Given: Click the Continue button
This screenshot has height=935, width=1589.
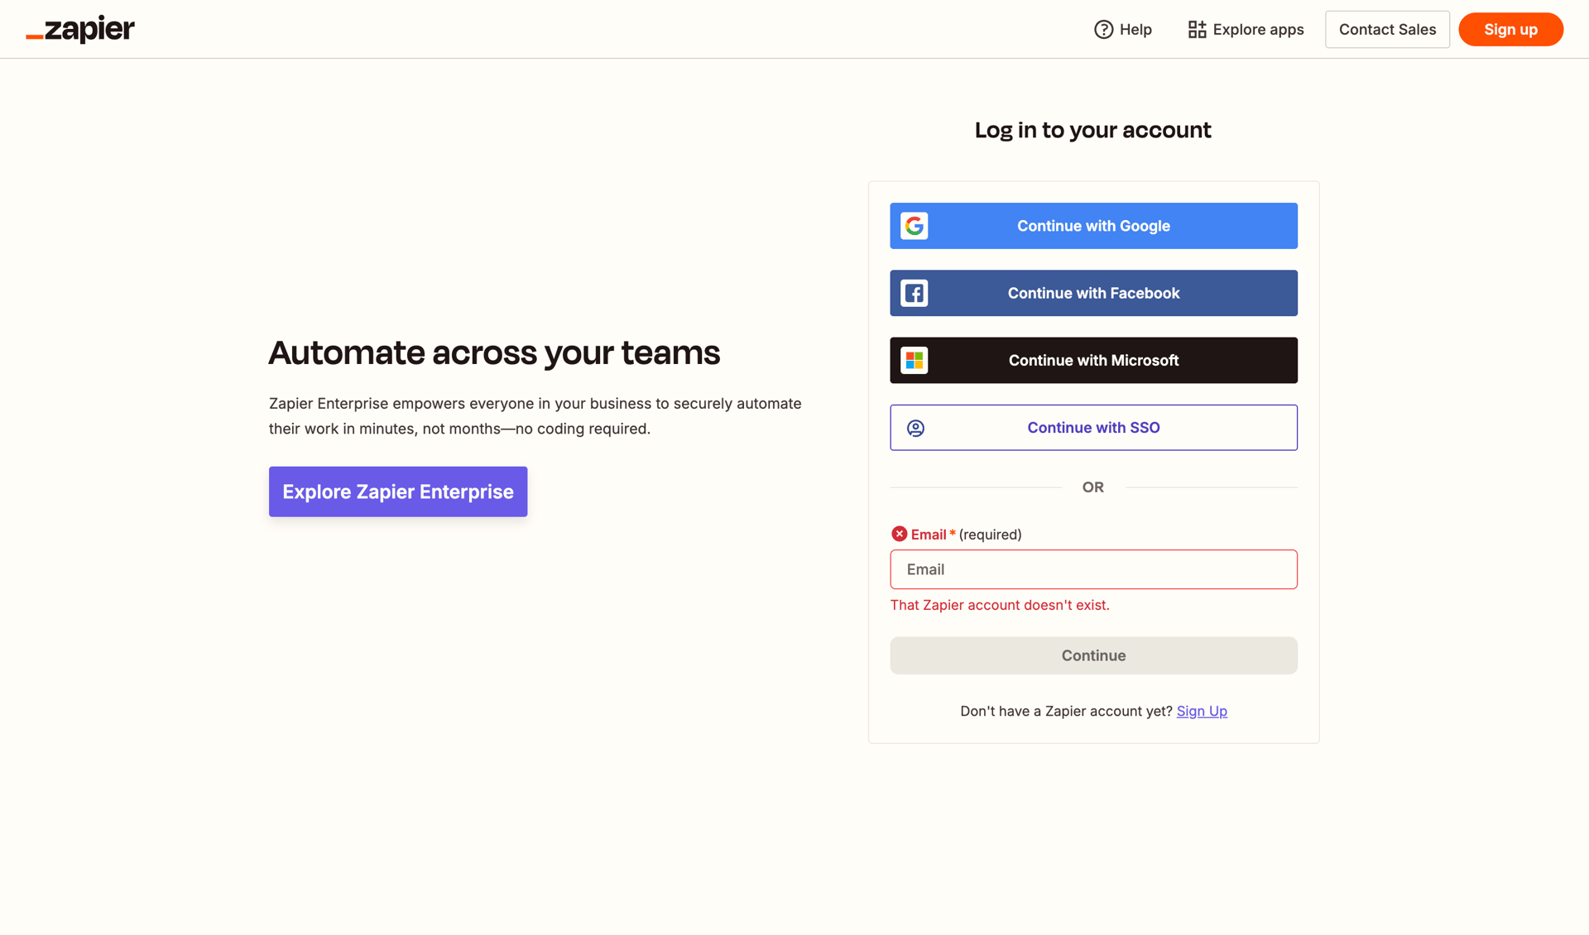Looking at the screenshot, I should coord(1093,655).
